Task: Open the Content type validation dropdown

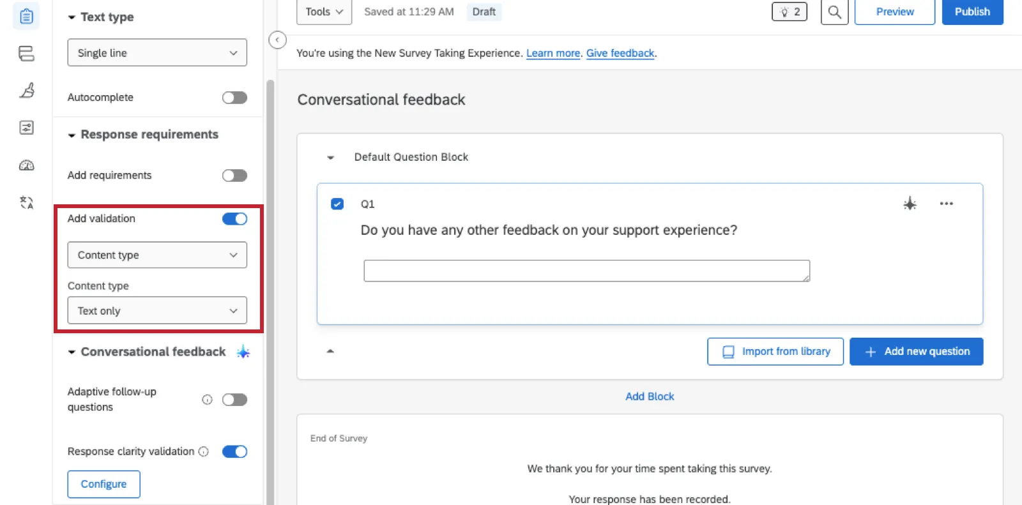Action: pyautogui.click(x=157, y=255)
